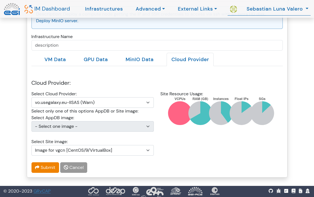Click the SGs usage pie chart
This screenshot has width=314, height=197.
point(262,113)
